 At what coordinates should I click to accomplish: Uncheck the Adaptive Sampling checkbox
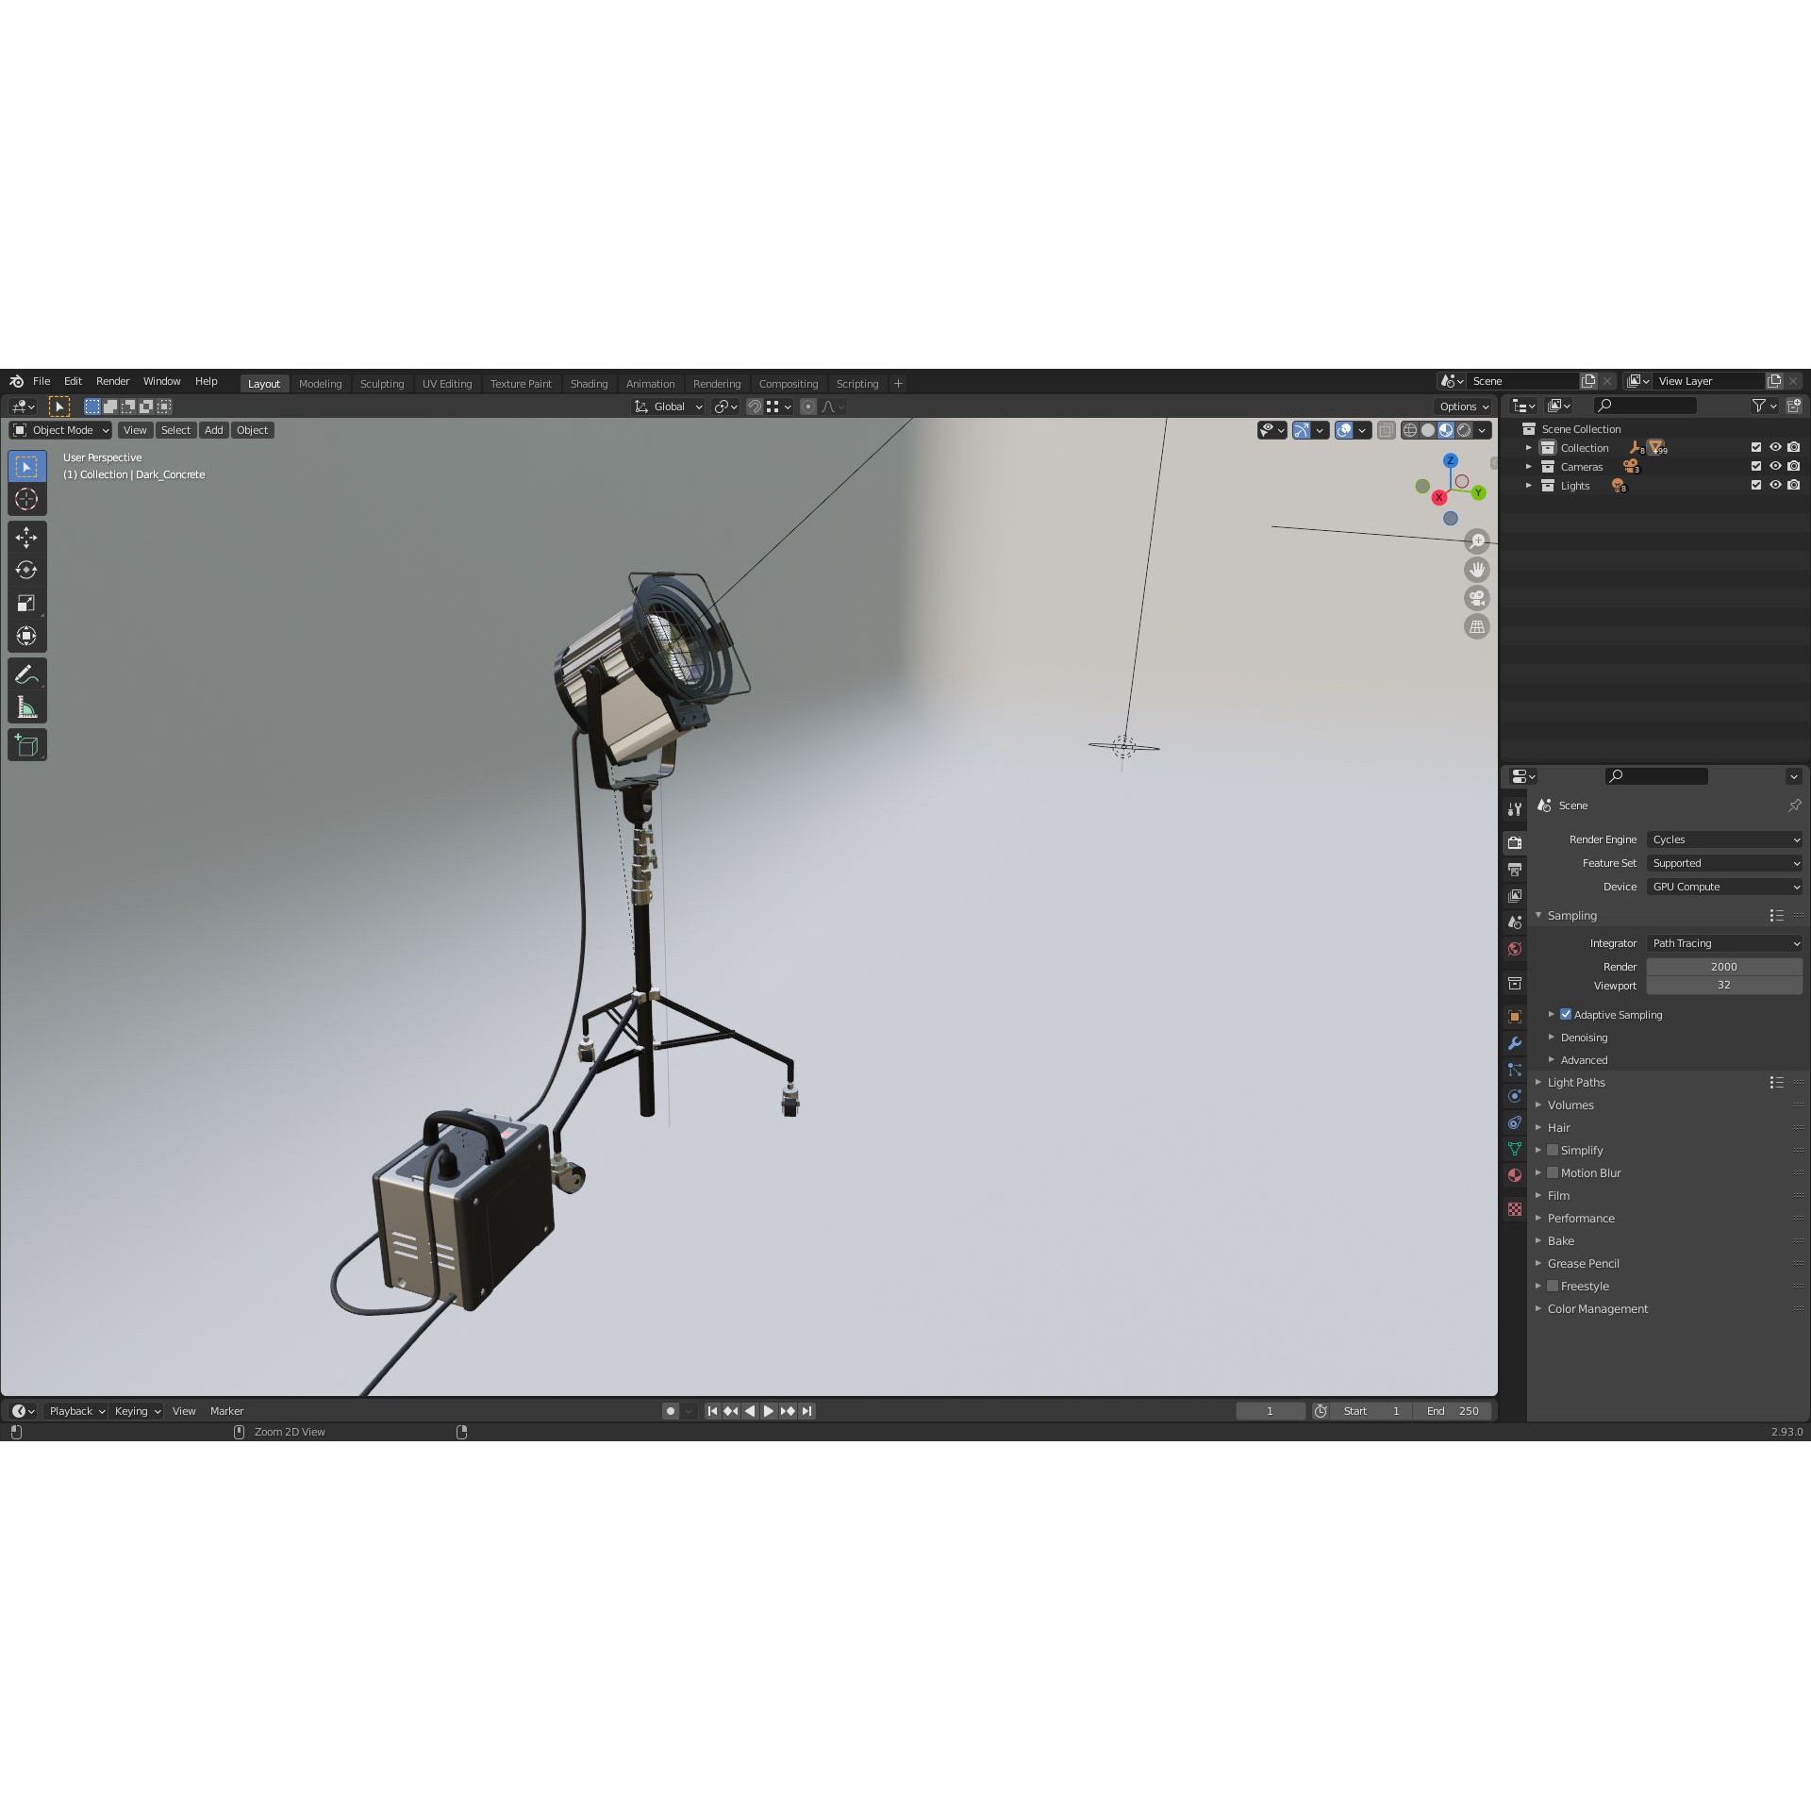(x=1566, y=1014)
